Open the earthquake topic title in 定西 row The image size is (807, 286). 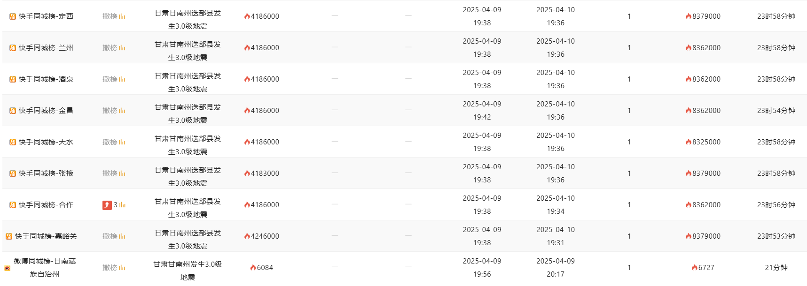pos(188,20)
